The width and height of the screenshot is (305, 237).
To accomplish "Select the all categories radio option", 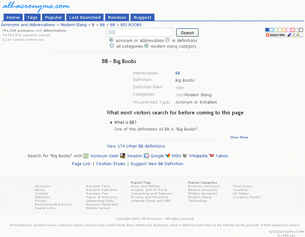I will pos(112,46).
